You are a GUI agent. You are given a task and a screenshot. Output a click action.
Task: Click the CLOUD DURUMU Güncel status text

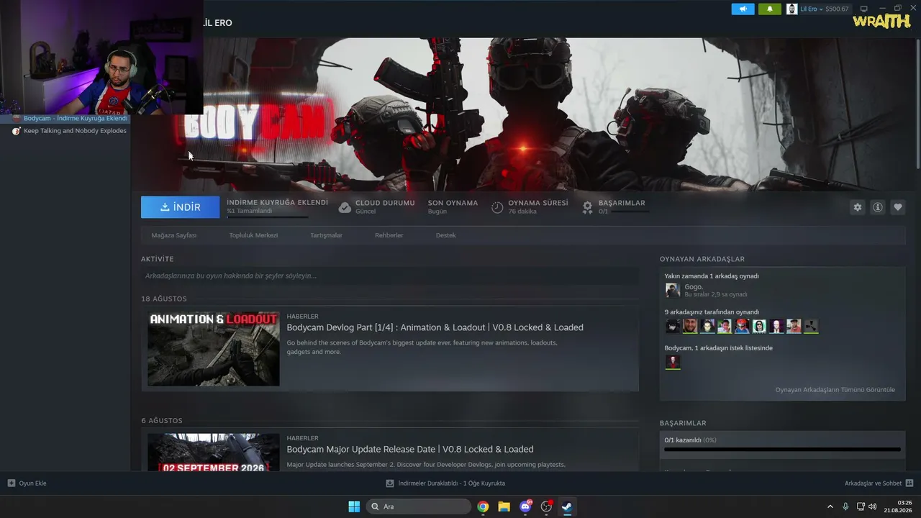click(x=385, y=206)
